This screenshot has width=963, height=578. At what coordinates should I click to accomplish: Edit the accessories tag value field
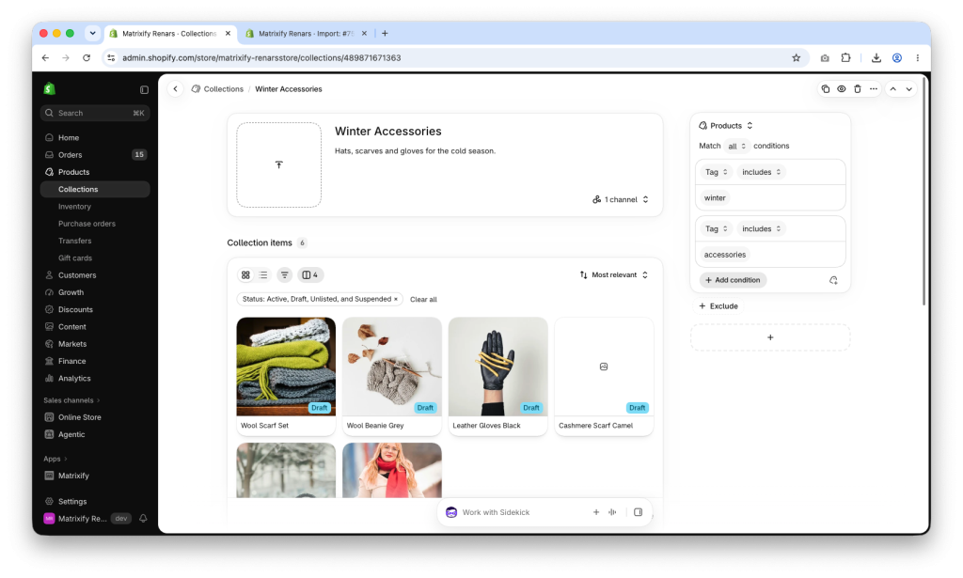coord(770,255)
